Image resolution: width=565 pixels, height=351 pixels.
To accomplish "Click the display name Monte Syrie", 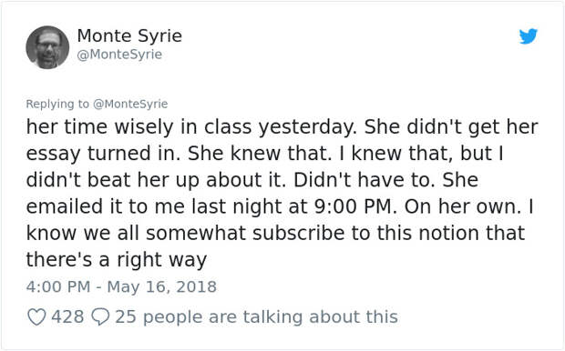I will click(x=129, y=36).
